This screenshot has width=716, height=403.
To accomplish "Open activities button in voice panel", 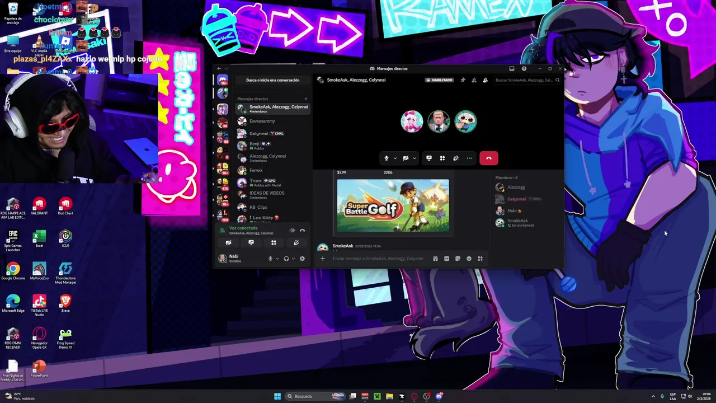I will tap(274, 242).
